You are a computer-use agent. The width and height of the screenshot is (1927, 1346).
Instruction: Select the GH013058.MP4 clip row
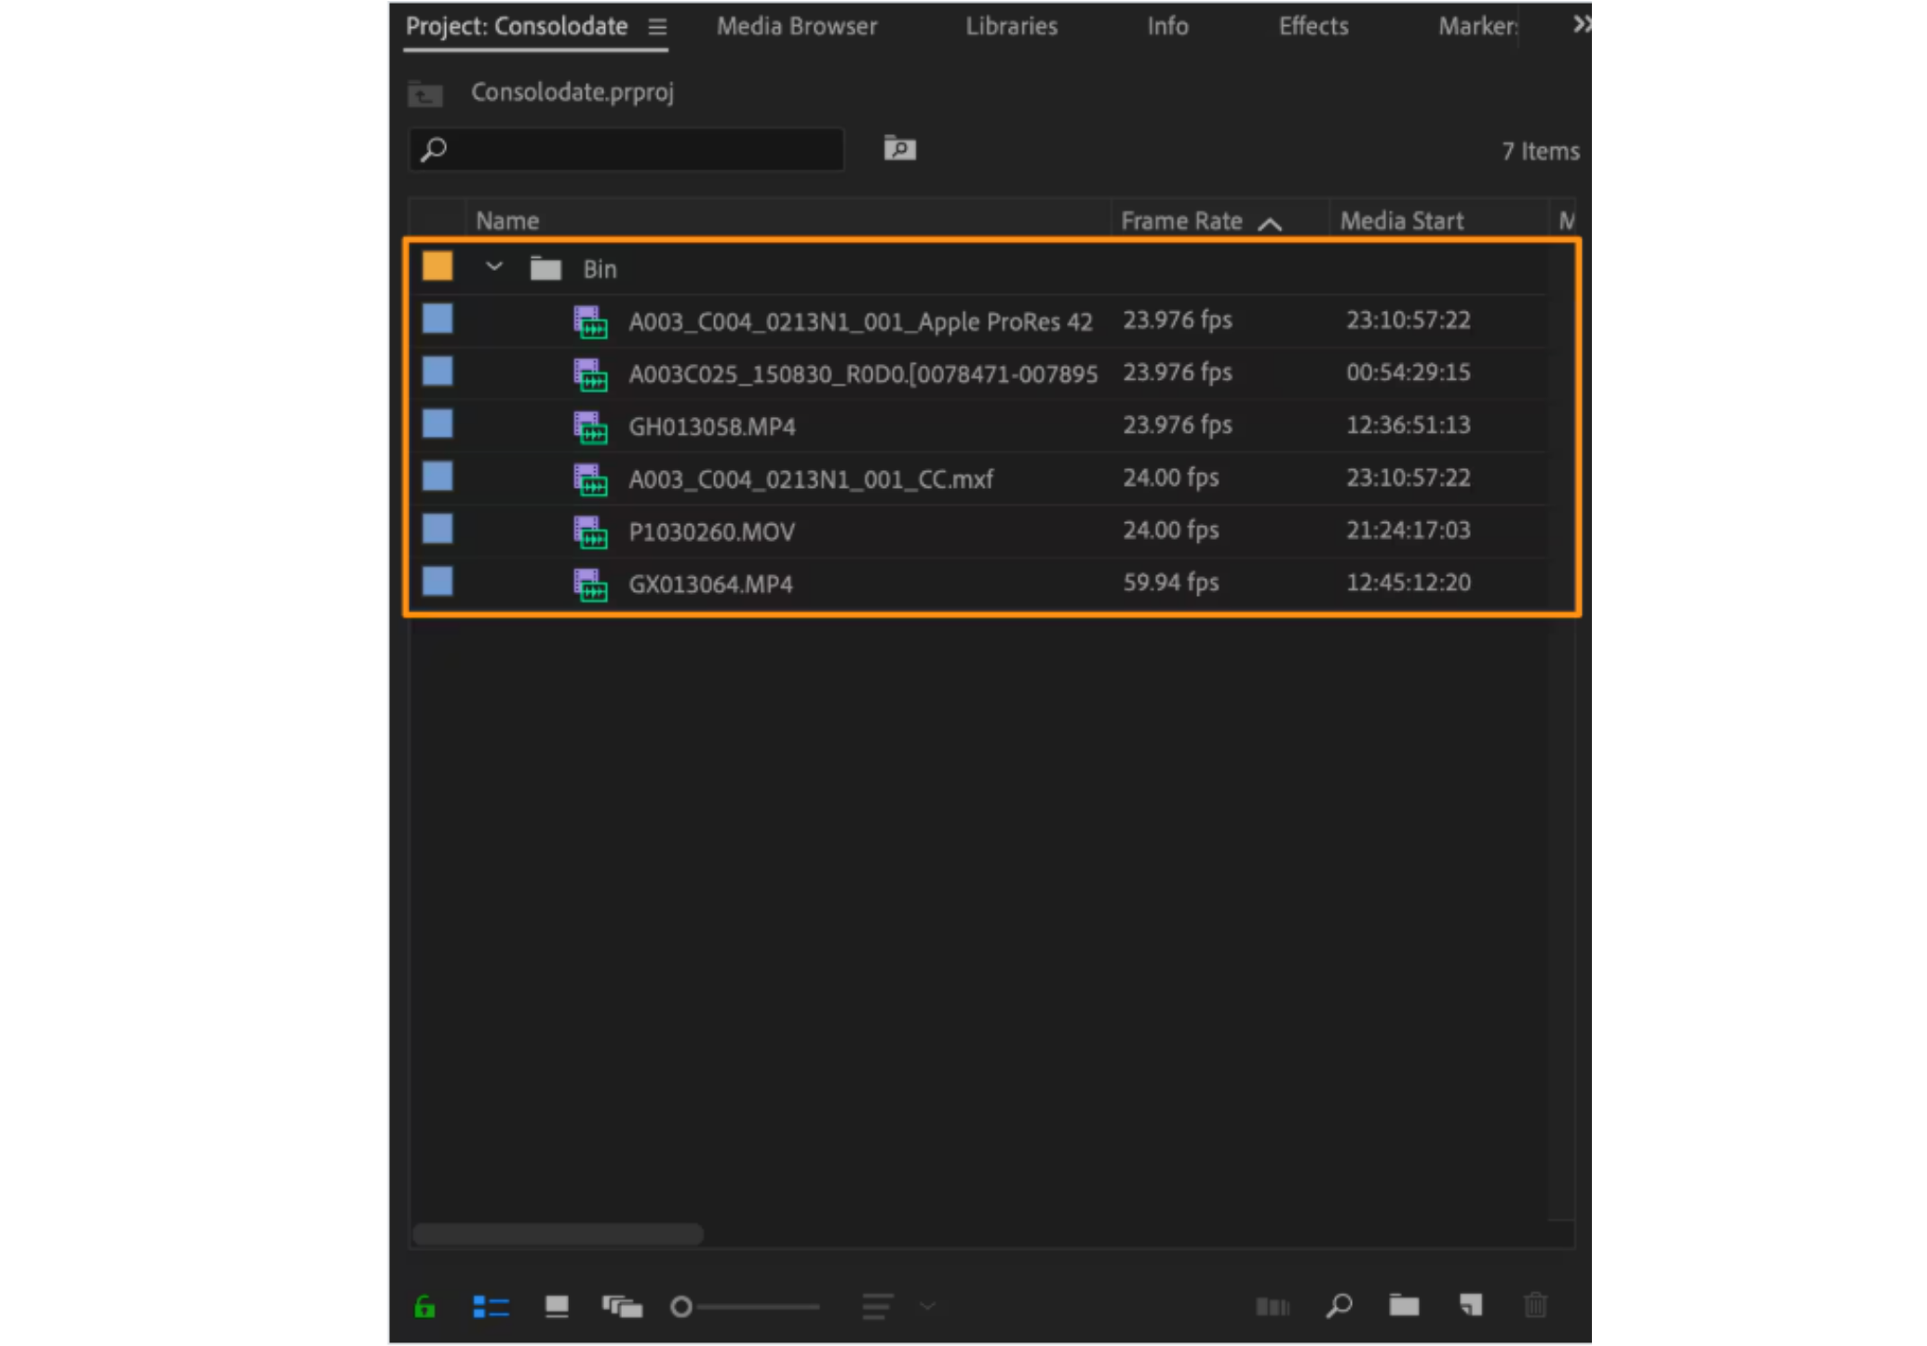coord(713,426)
